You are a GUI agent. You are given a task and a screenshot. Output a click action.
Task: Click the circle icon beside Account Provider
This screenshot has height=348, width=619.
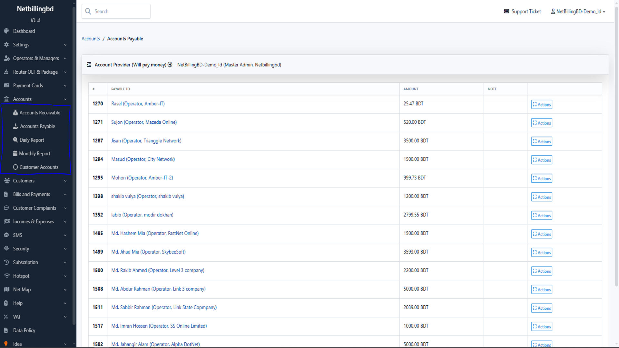[x=170, y=65]
